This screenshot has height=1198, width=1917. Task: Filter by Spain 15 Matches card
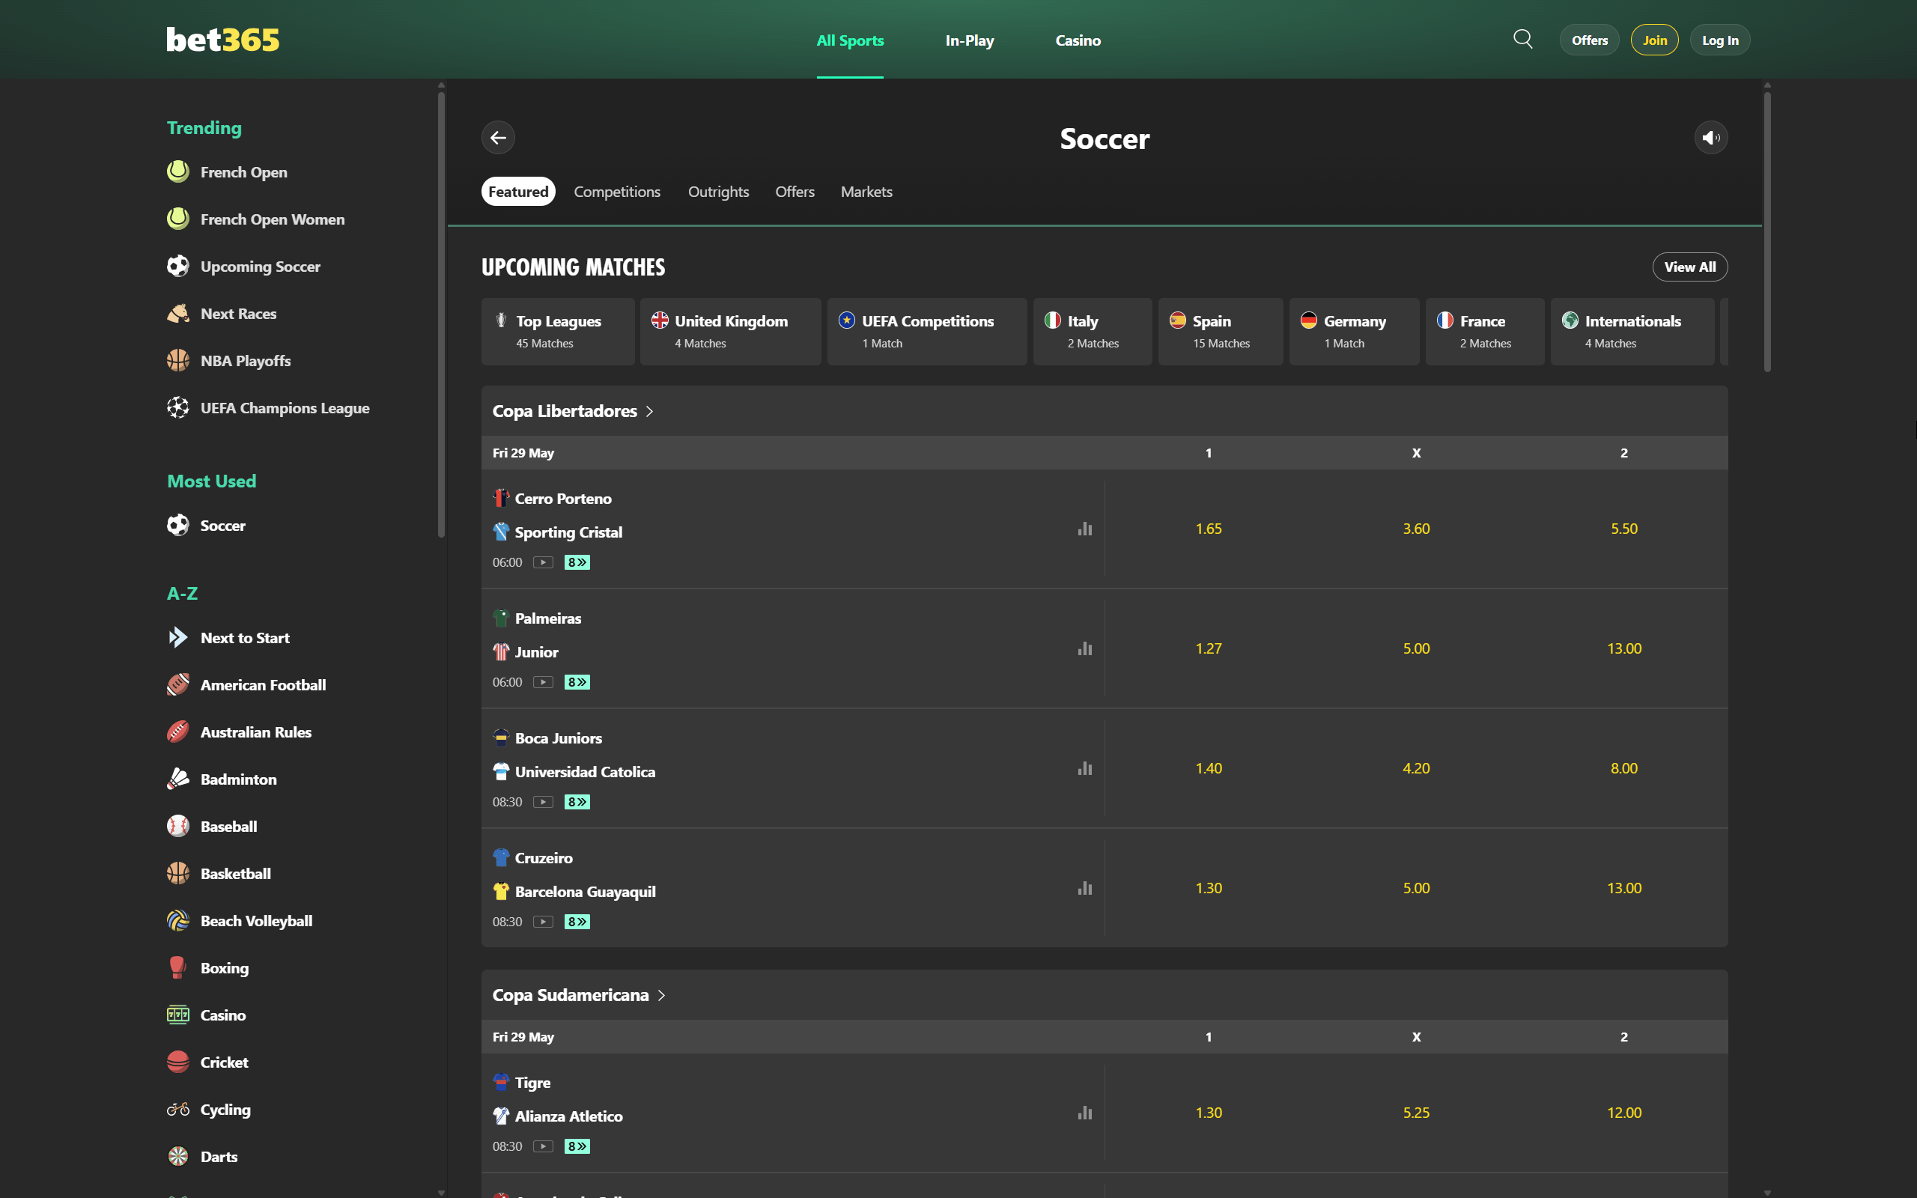[x=1221, y=331]
